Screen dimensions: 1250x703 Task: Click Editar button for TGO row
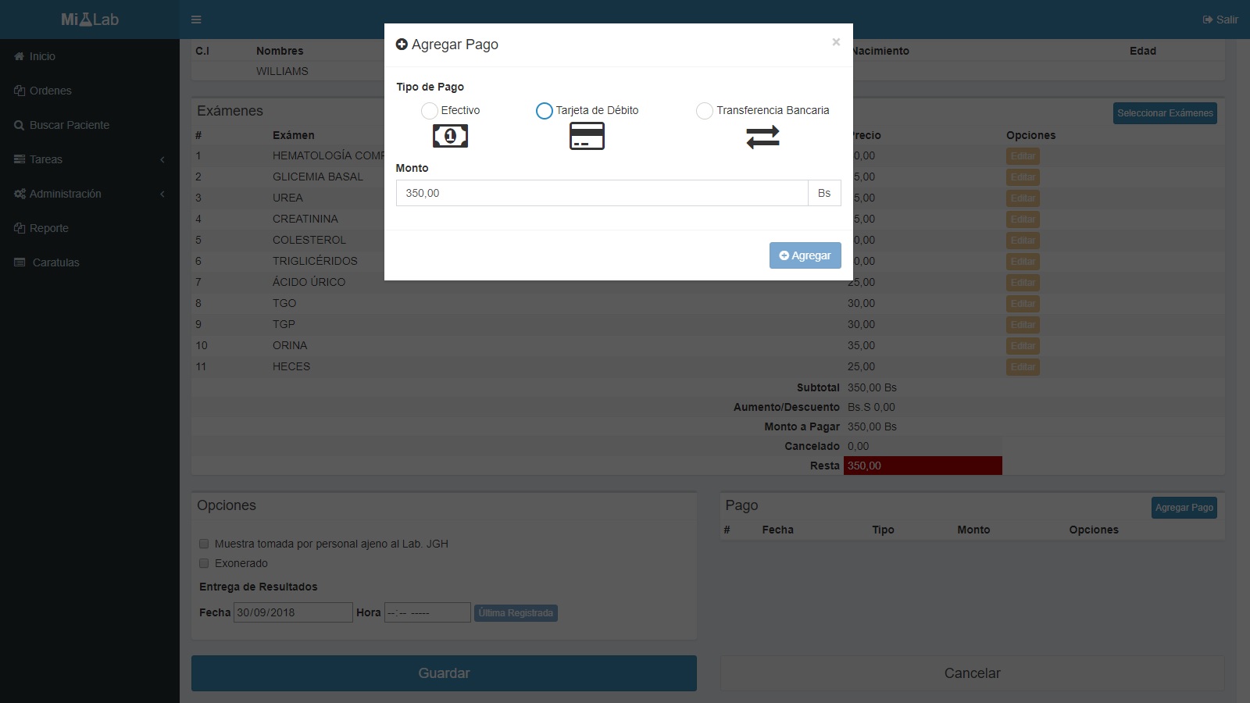[1023, 304]
